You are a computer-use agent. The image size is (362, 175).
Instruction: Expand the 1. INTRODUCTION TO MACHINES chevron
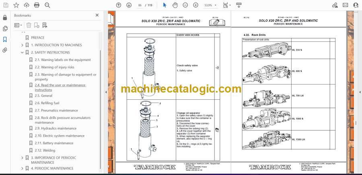(22, 45)
